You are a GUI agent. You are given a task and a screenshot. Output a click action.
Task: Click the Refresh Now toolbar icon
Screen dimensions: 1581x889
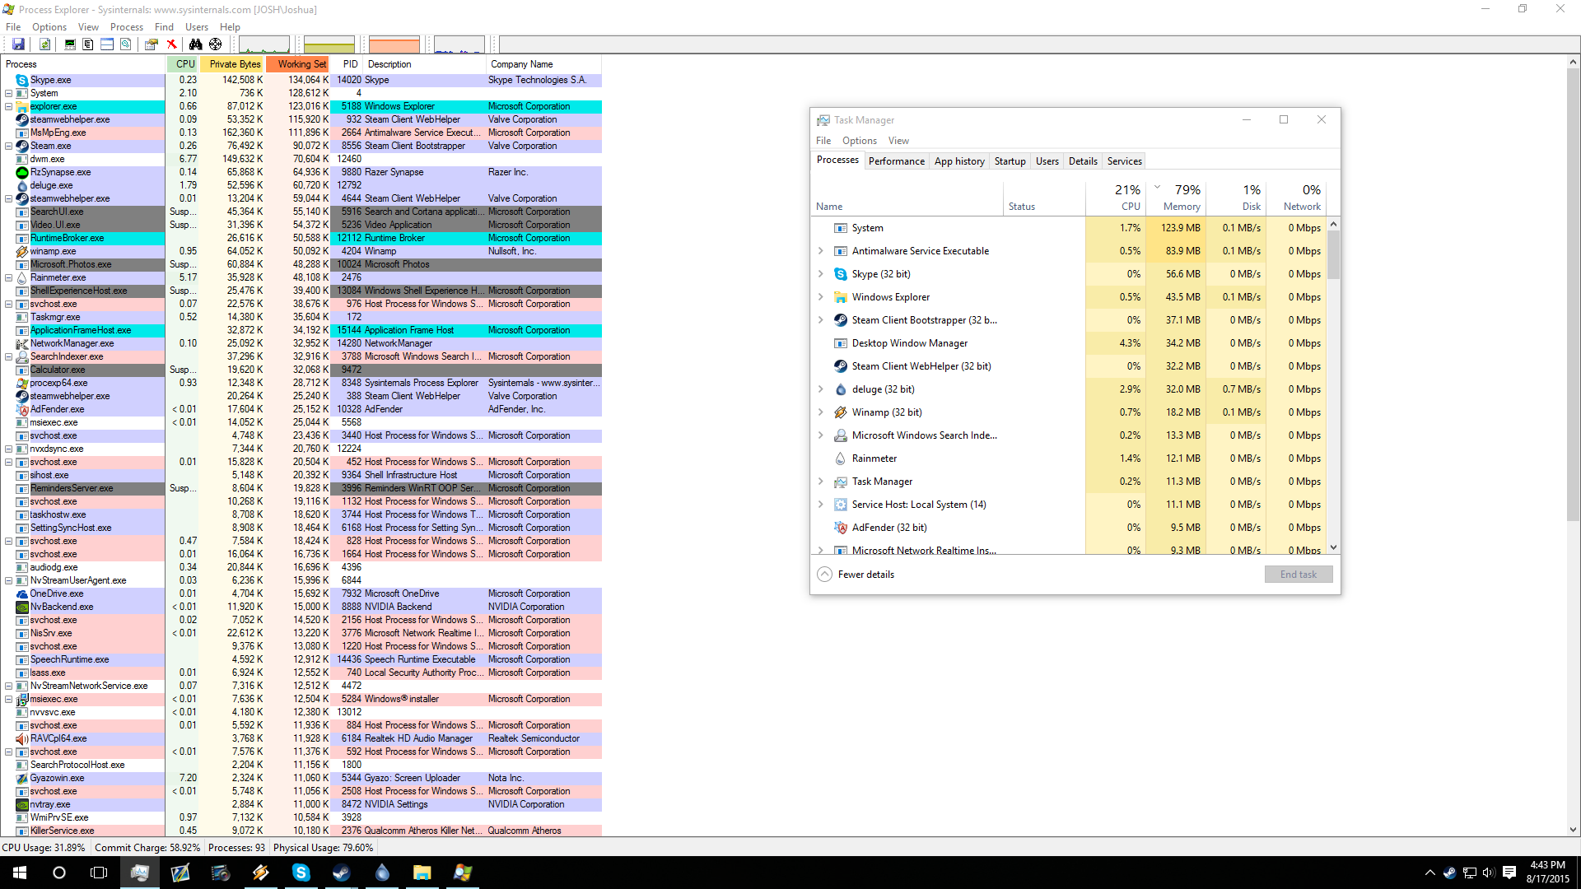[44, 44]
